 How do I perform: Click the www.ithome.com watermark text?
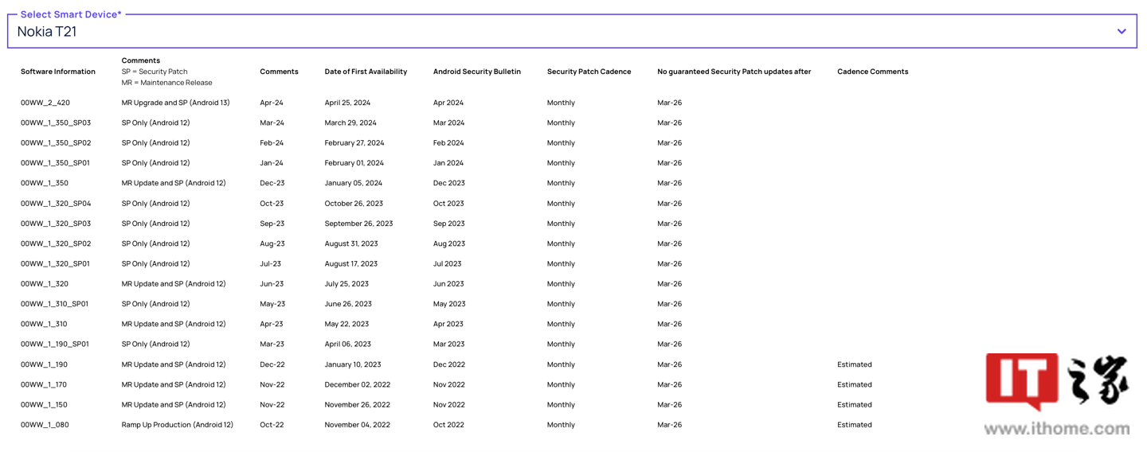coord(1056,430)
